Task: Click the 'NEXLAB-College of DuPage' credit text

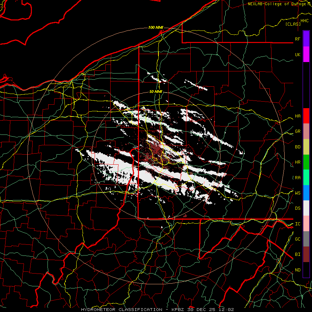Action: (x=277, y=4)
